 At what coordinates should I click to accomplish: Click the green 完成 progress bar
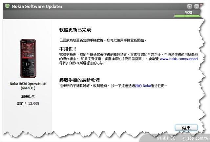pyautogui.click(x=187, y=16)
